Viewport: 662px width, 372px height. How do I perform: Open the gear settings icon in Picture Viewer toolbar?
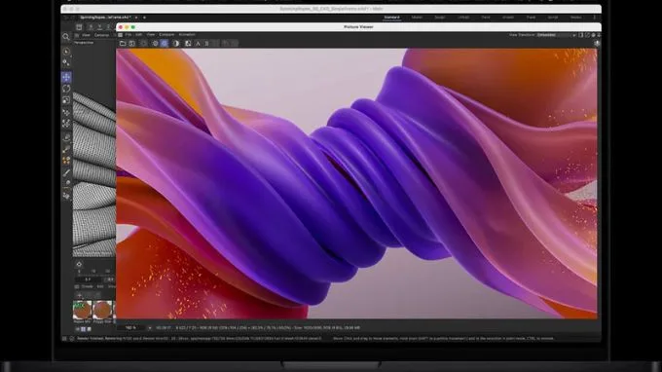coord(156,44)
